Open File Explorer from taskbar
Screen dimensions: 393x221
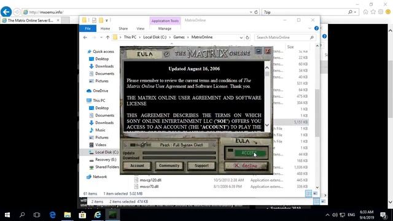click(67, 215)
